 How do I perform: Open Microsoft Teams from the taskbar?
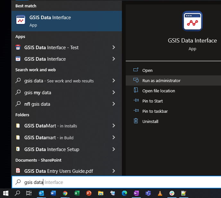(148, 193)
